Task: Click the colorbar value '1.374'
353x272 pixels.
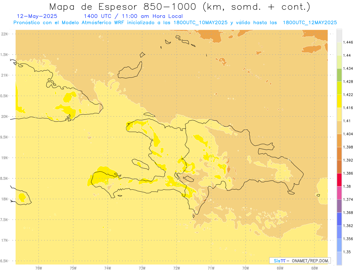Action: click(x=348, y=200)
